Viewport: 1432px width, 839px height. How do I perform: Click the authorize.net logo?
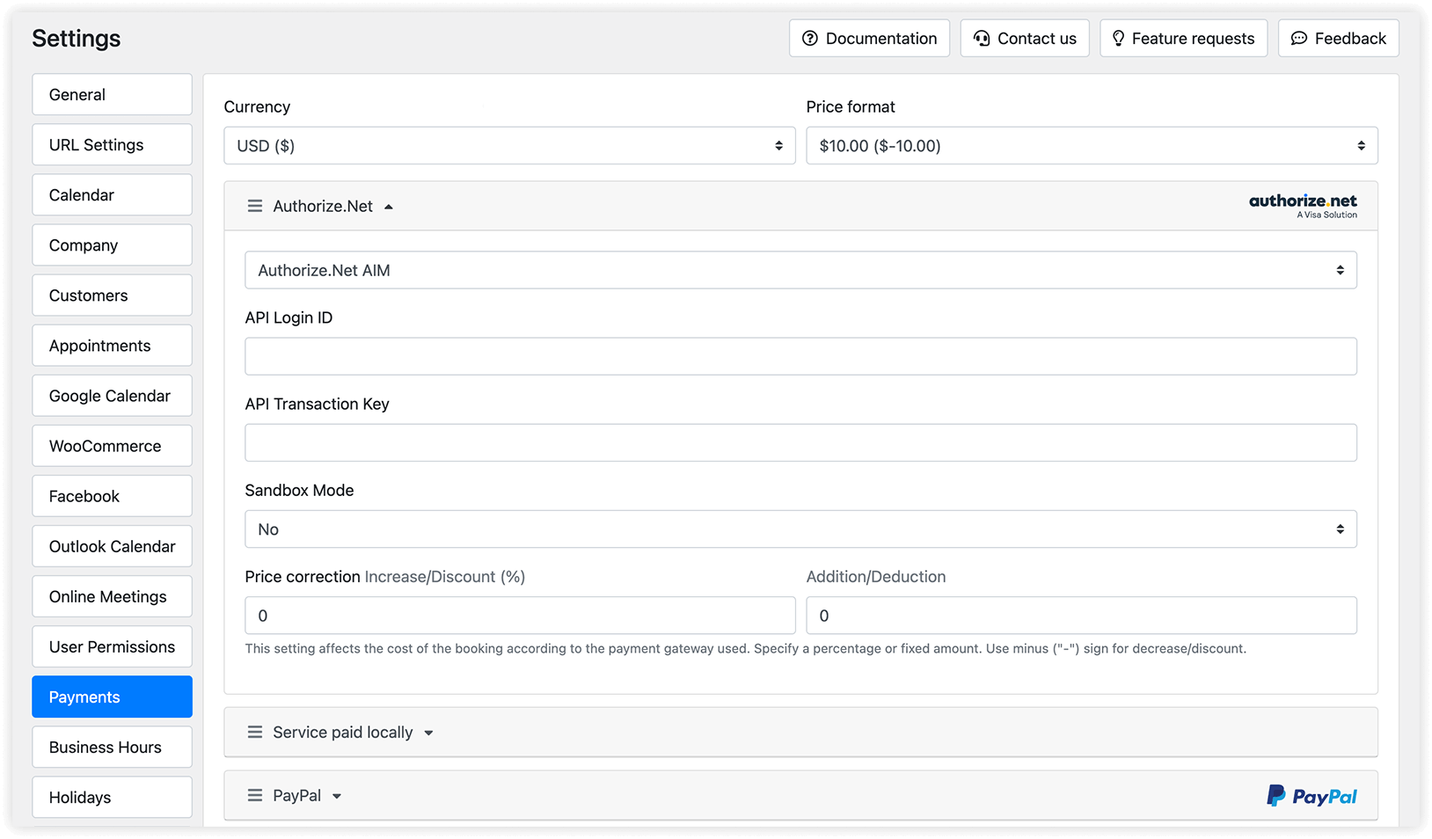click(1303, 206)
